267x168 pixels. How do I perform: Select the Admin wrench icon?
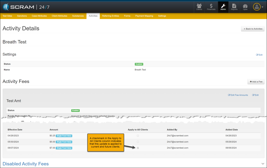[223, 7]
